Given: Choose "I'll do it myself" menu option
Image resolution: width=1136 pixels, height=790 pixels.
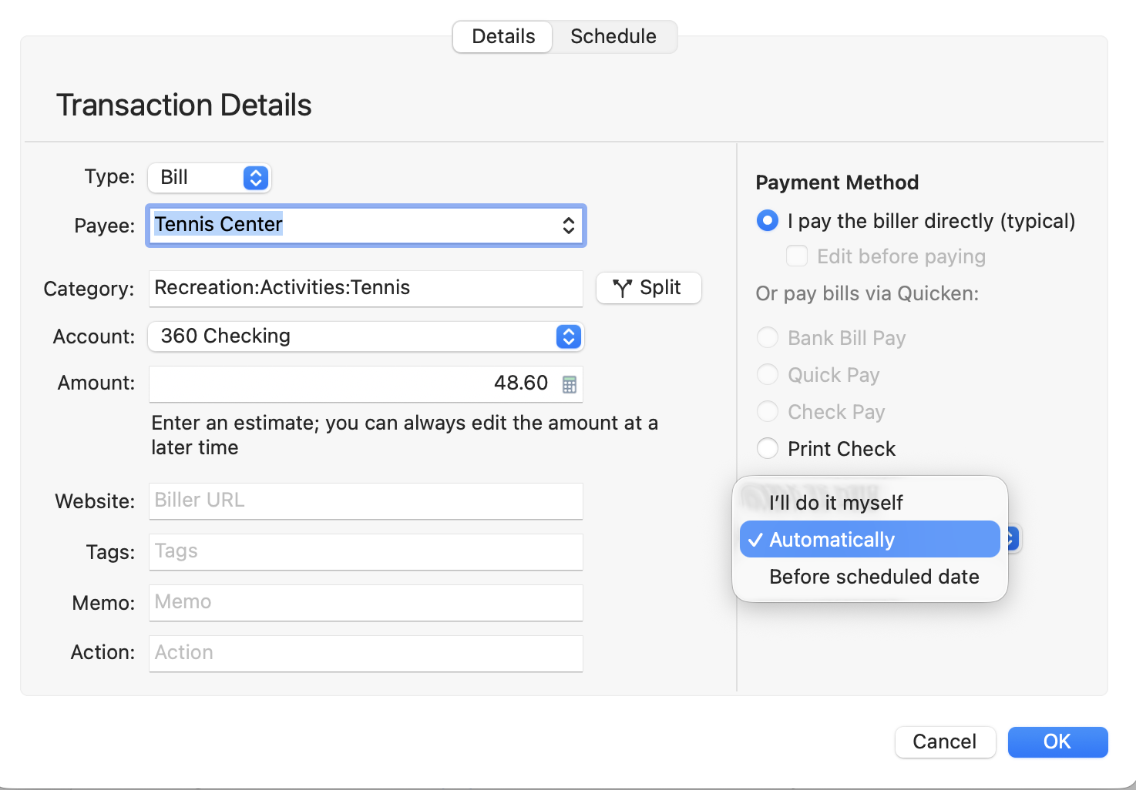Looking at the screenshot, I should tap(835, 503).
